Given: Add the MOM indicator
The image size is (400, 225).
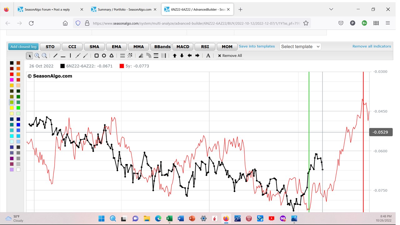Looking at the screenshot, I should [227, 47].
